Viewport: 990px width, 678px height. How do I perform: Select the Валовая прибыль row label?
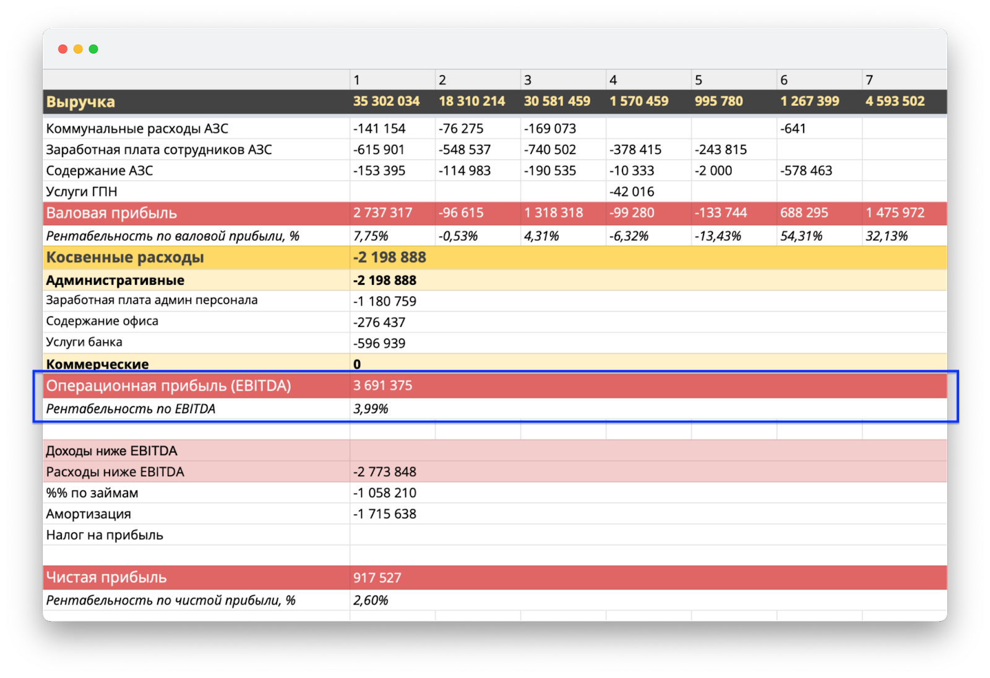tap(111, 213)
